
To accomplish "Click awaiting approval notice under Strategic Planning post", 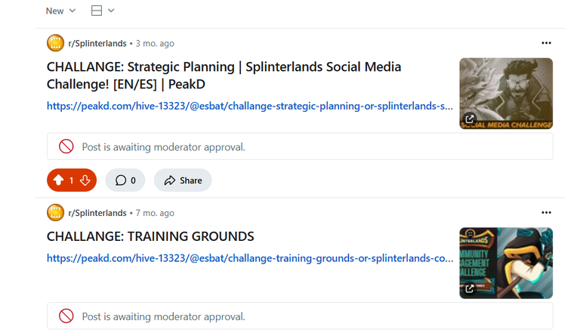I will click(300, 146).
